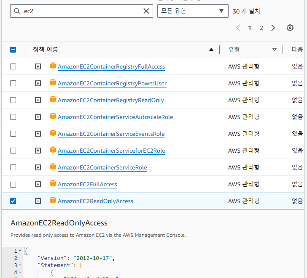Check AmazonEC2ContainerRegistryPowerUser checkbox
Viewport: 307px width, 278px height.
pos(13,83)
